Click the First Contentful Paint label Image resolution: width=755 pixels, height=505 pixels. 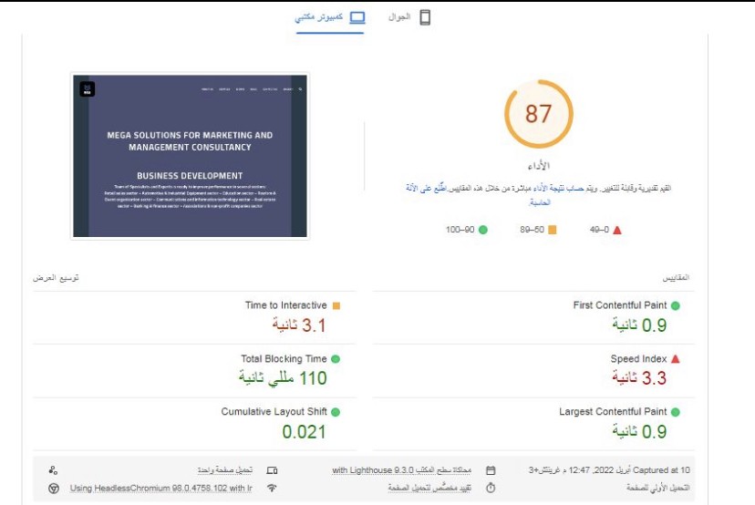(620, 305)
